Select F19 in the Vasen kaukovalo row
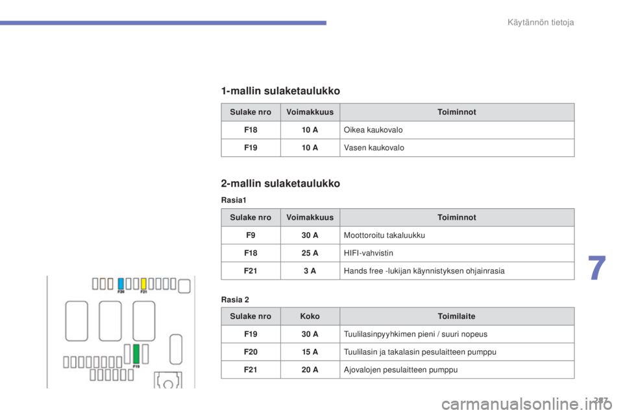Image resolution: width=623 pixels, height=415 pixels. 250,148
